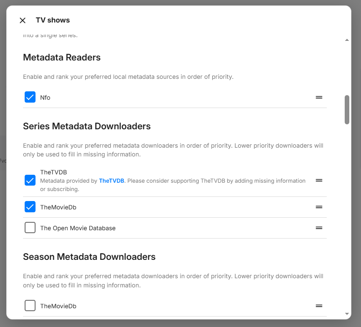Check TheMovieDb under Season Metadata Downloaders
The height and width of the screenshot is (327, 361).
tap(30, 306)
